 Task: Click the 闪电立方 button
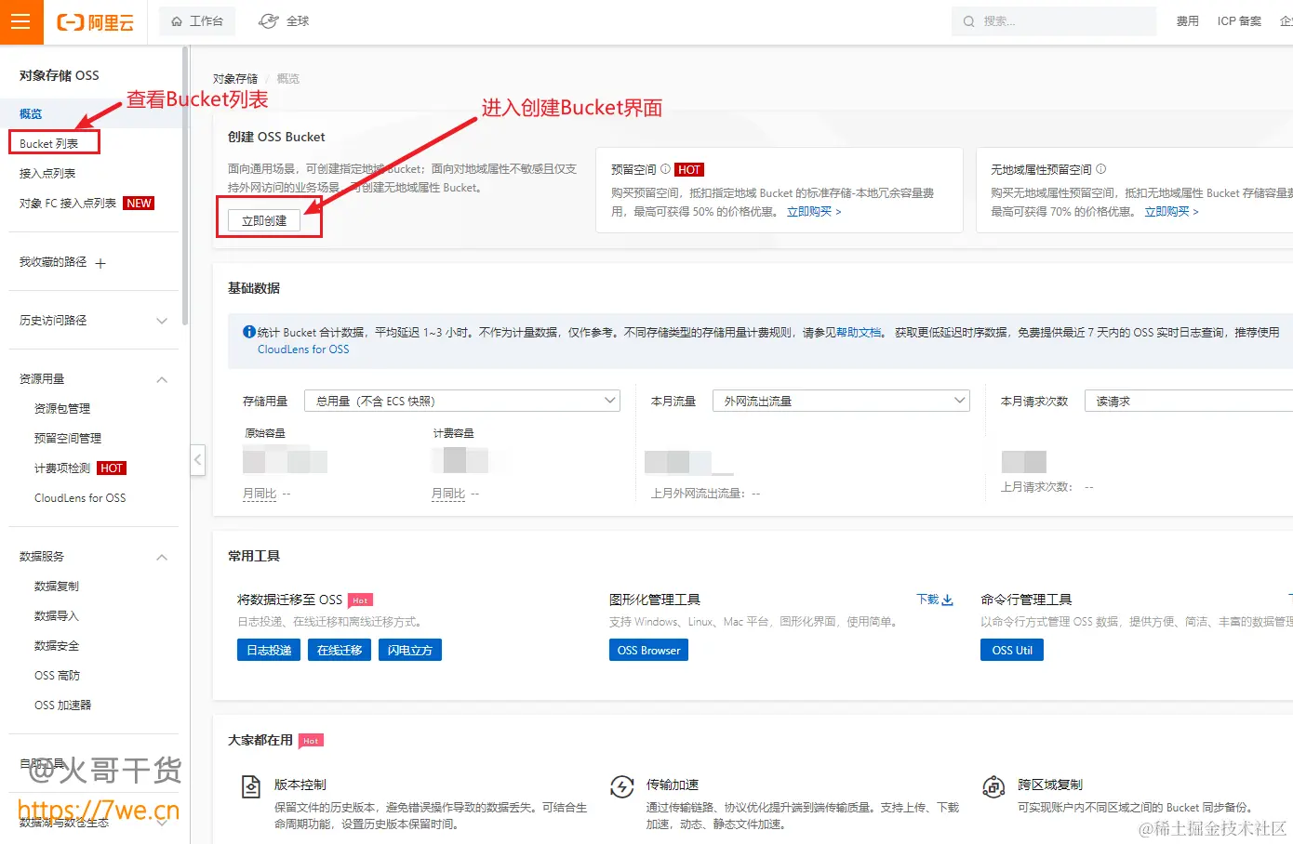[x=410, y=650]
